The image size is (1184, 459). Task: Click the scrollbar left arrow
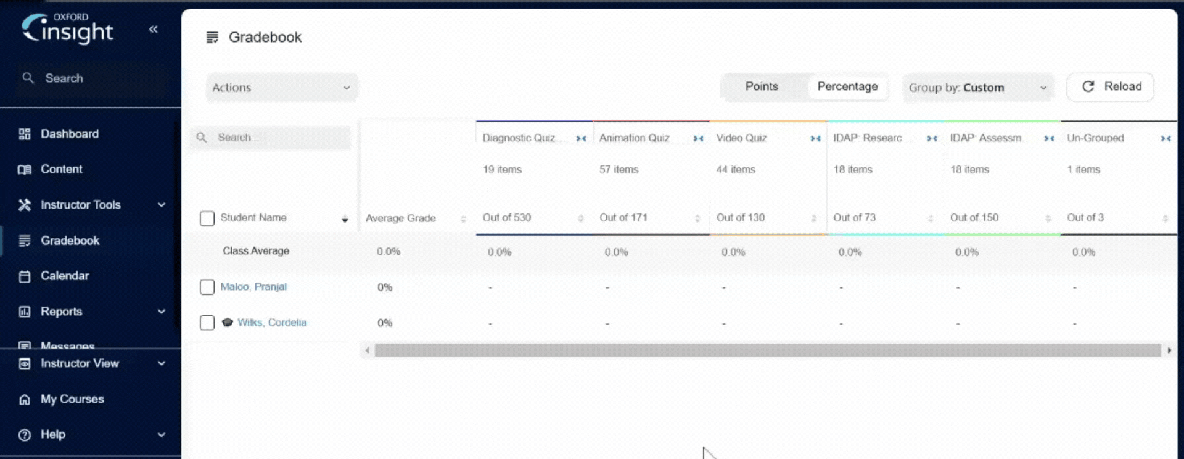tap(368, 350)
